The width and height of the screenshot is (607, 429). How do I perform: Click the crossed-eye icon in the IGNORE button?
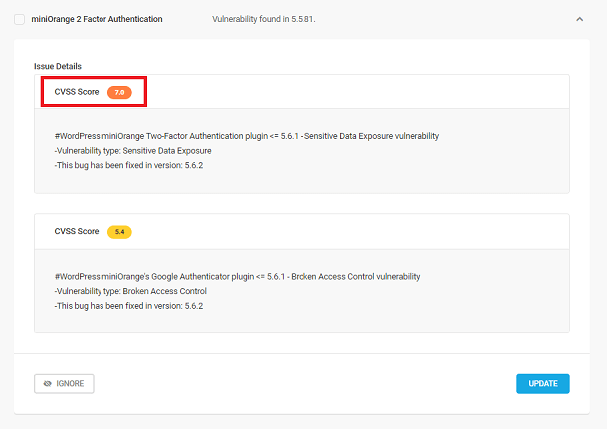pos(47,383)
